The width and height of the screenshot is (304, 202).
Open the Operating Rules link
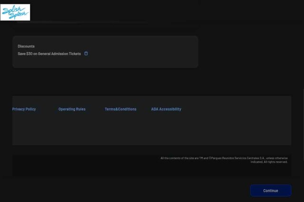pyautogui.click(x=72, y=109)
